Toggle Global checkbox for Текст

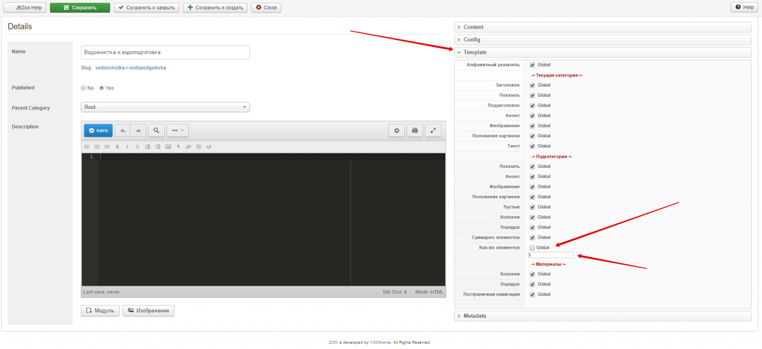532,146
